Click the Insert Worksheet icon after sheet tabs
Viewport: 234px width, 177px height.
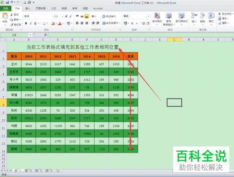[x=58, y=170]
